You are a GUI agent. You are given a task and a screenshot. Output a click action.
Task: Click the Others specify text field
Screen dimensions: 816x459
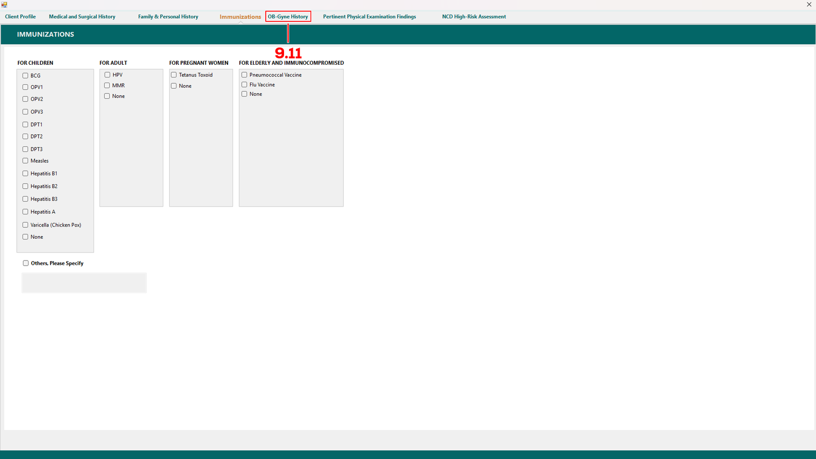[x=84, y=283]
